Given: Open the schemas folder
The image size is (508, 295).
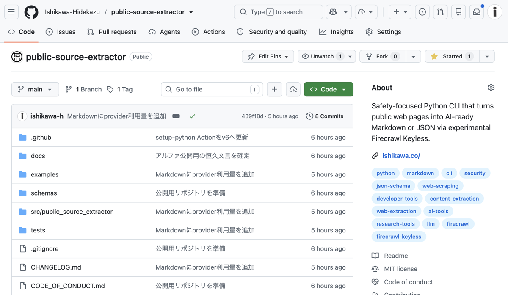Looking at the screenshot, I should tap(44, 193).
